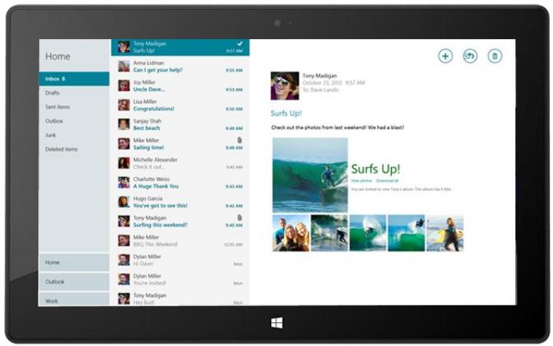Open the 'Check it out...' email from Michelle Alexander
The width and height of the screenshot is (553, 346).
point(180,163)
